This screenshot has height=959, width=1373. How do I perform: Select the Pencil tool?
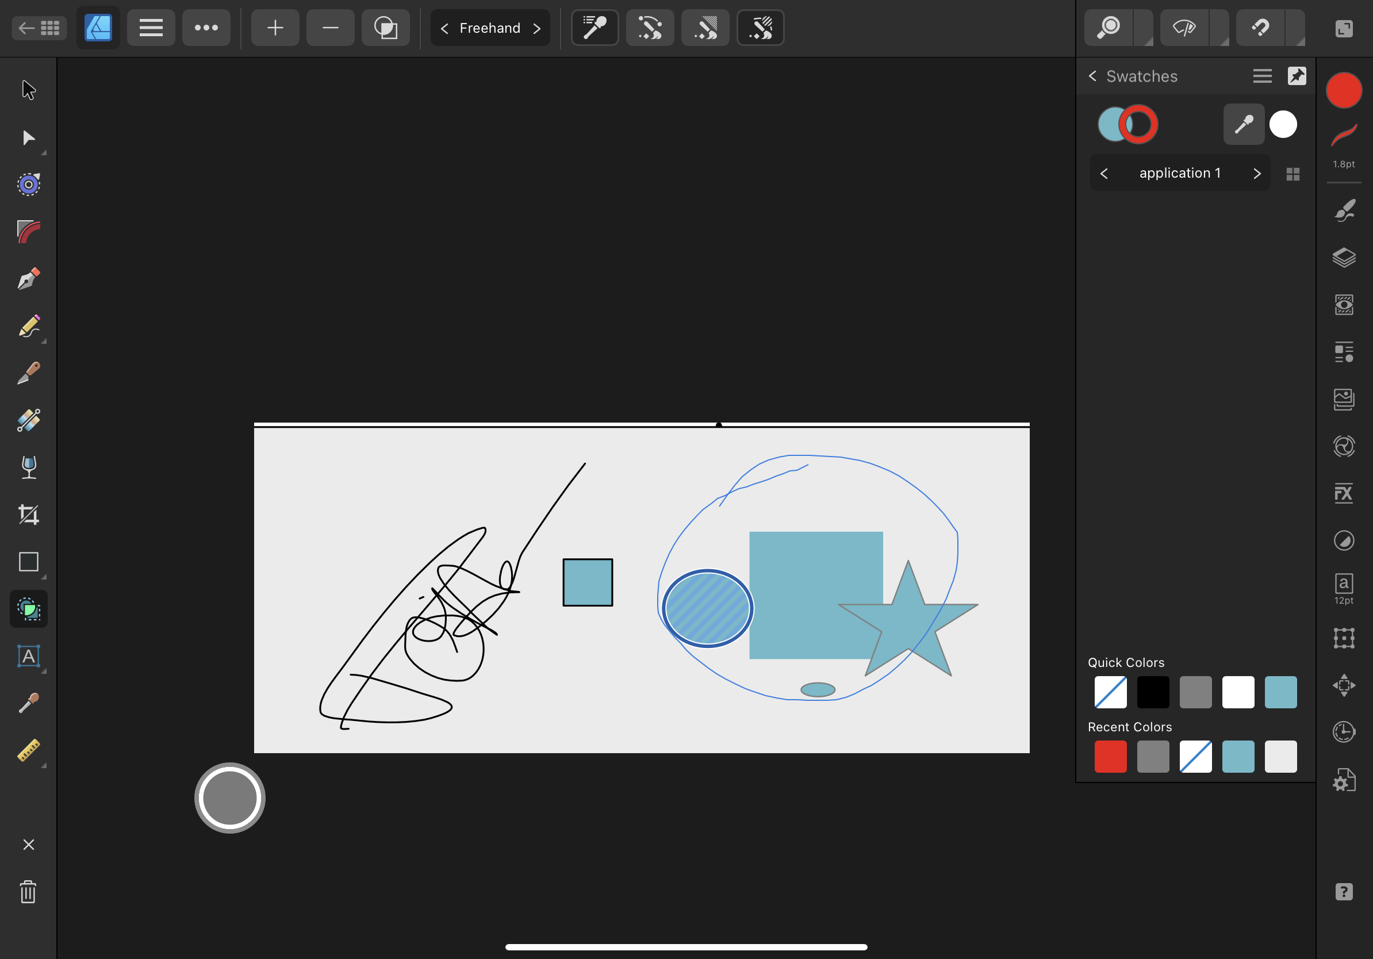click(x=29, y=327)
